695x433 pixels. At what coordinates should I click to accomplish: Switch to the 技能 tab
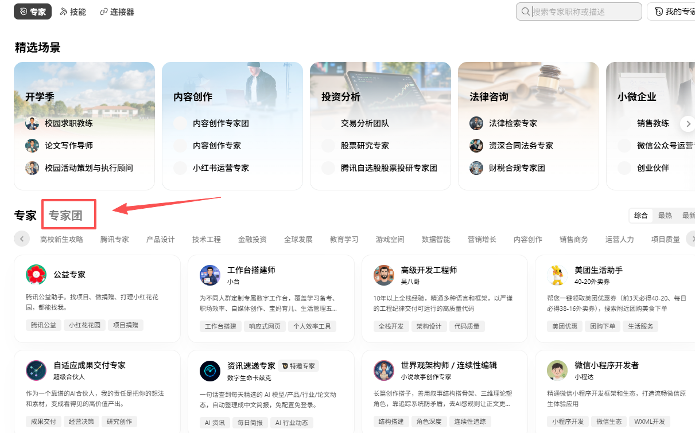coord(73,11)
